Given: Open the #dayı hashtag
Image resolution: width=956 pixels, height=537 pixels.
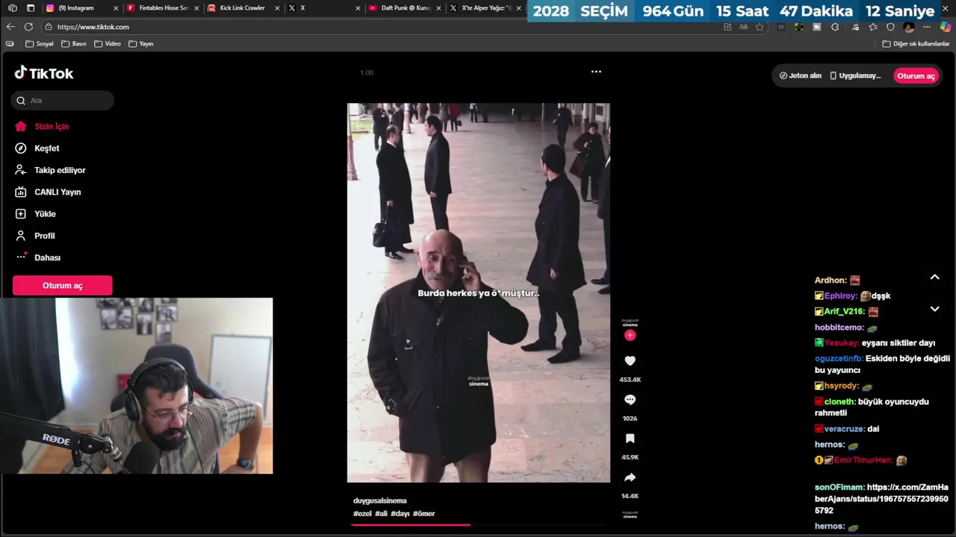Looking at the screenshot, I should point(400,514).
